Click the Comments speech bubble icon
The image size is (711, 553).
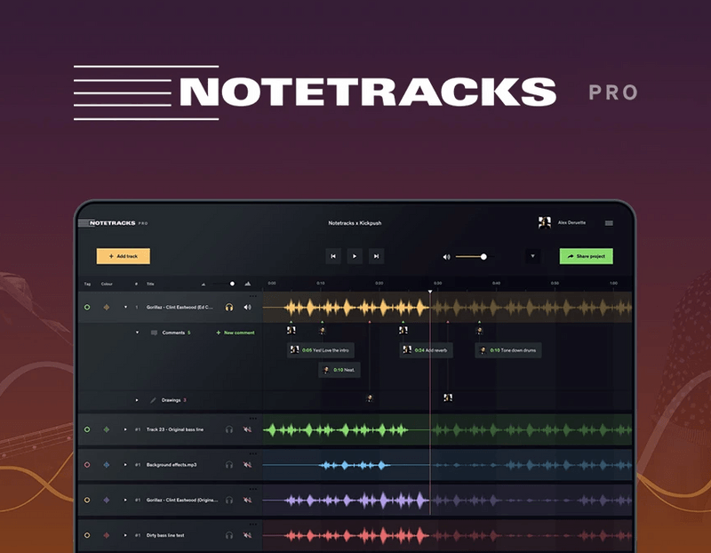(155, 332)
